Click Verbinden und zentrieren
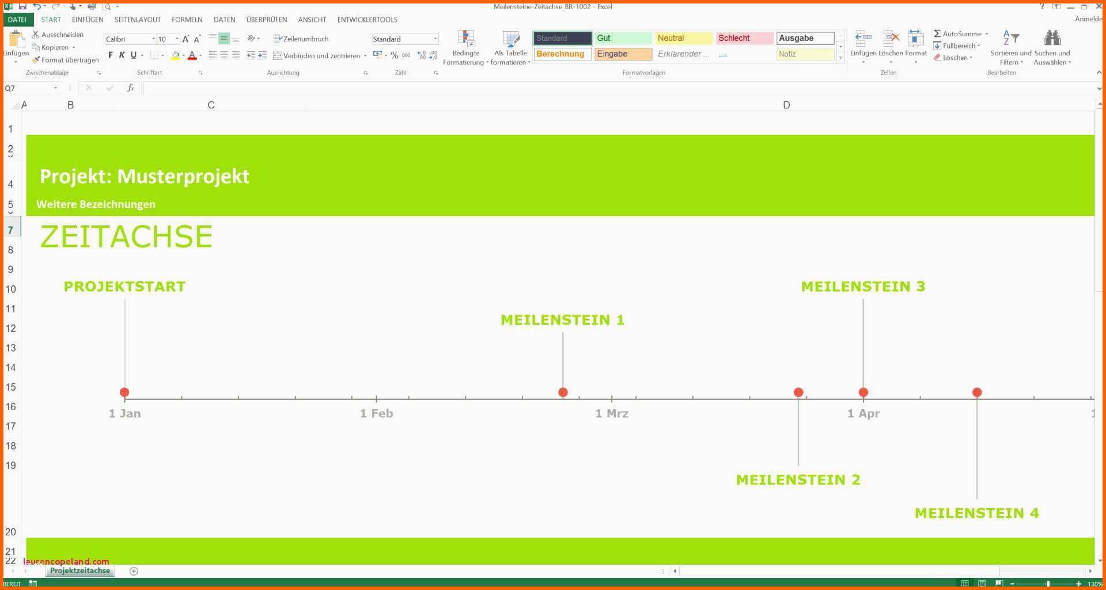Image resolution: width=1106 pixels, height=590 pixels. point(317,55)
